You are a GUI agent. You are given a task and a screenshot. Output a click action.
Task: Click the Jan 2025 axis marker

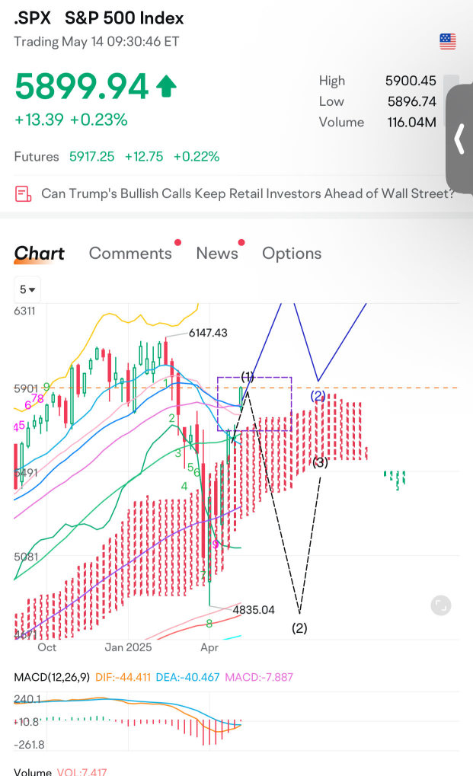(x=128, y=647)
